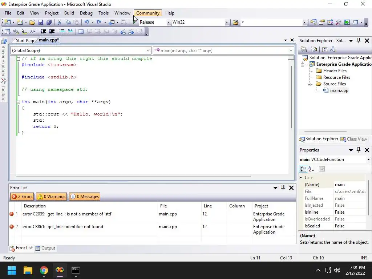Click the code editor horizontal scrollbar
This screenshot has height=279, width=372.
click(133, 177)
